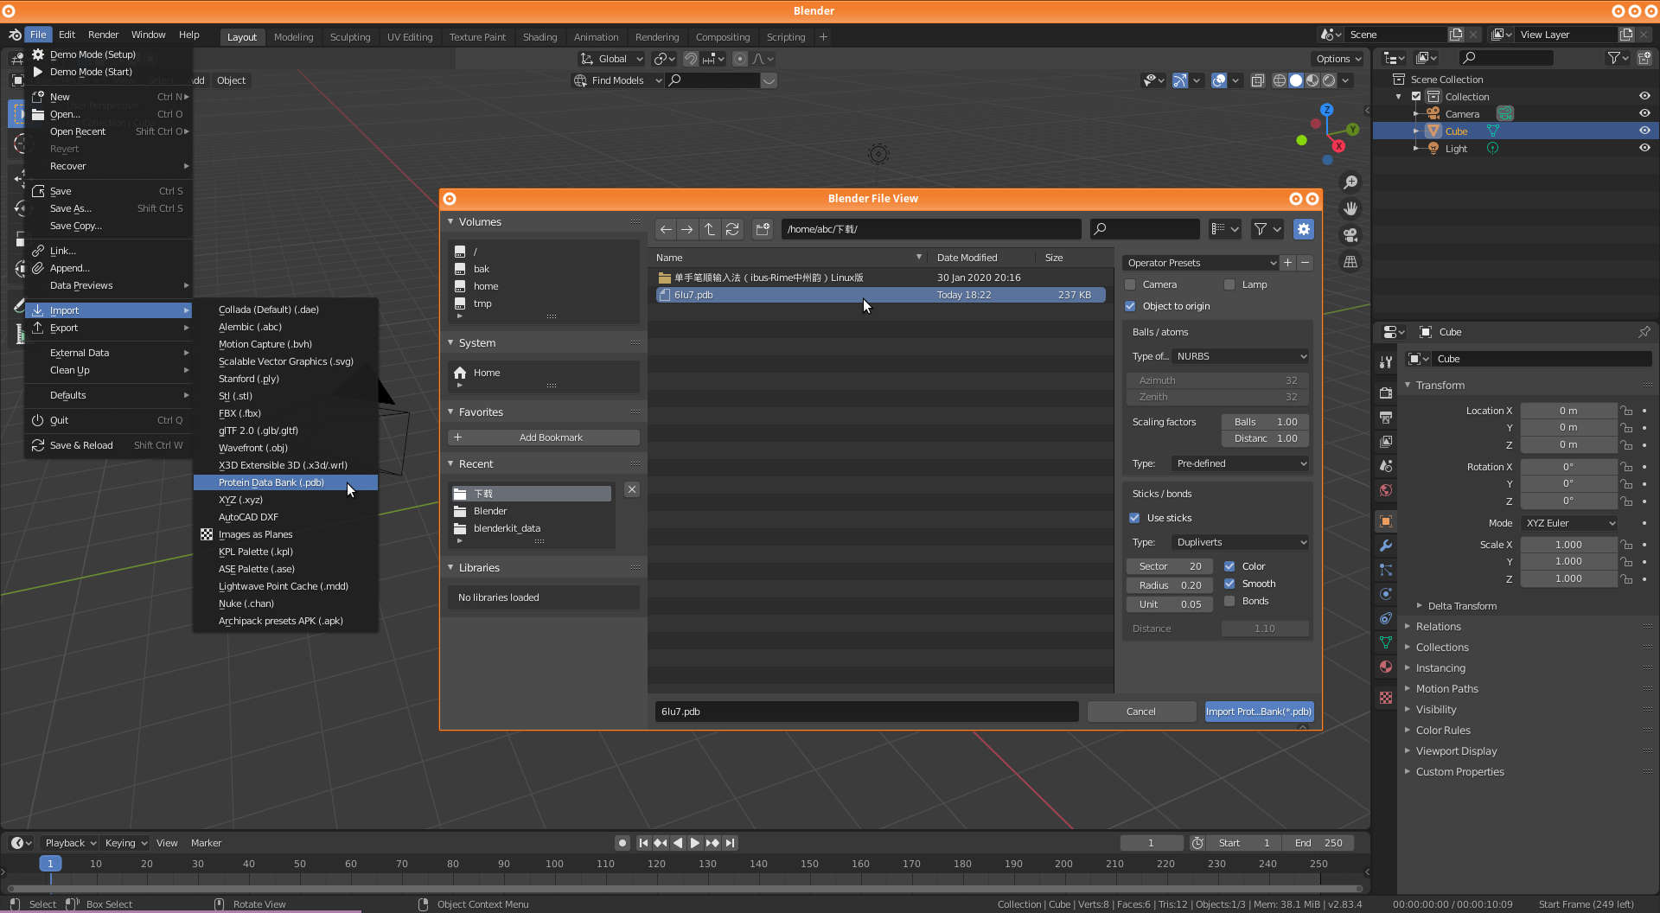1660x913 pixels.
Task: Toggle Color checkbox for sticks
Action: 1229,566
